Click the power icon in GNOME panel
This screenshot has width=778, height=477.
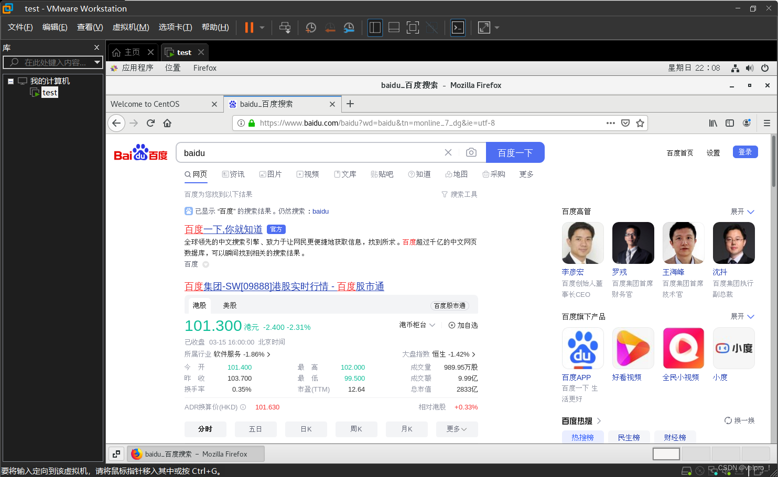tap(765, 68)
